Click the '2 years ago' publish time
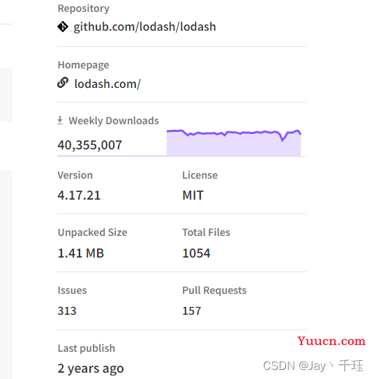The width and height of the screenshot is (374, 379). (x=91, y=369)
